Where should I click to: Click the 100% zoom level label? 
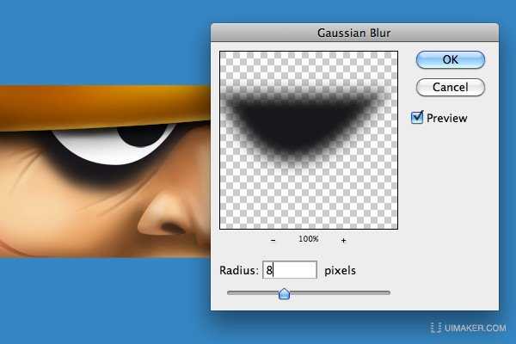tap(308, 240)
